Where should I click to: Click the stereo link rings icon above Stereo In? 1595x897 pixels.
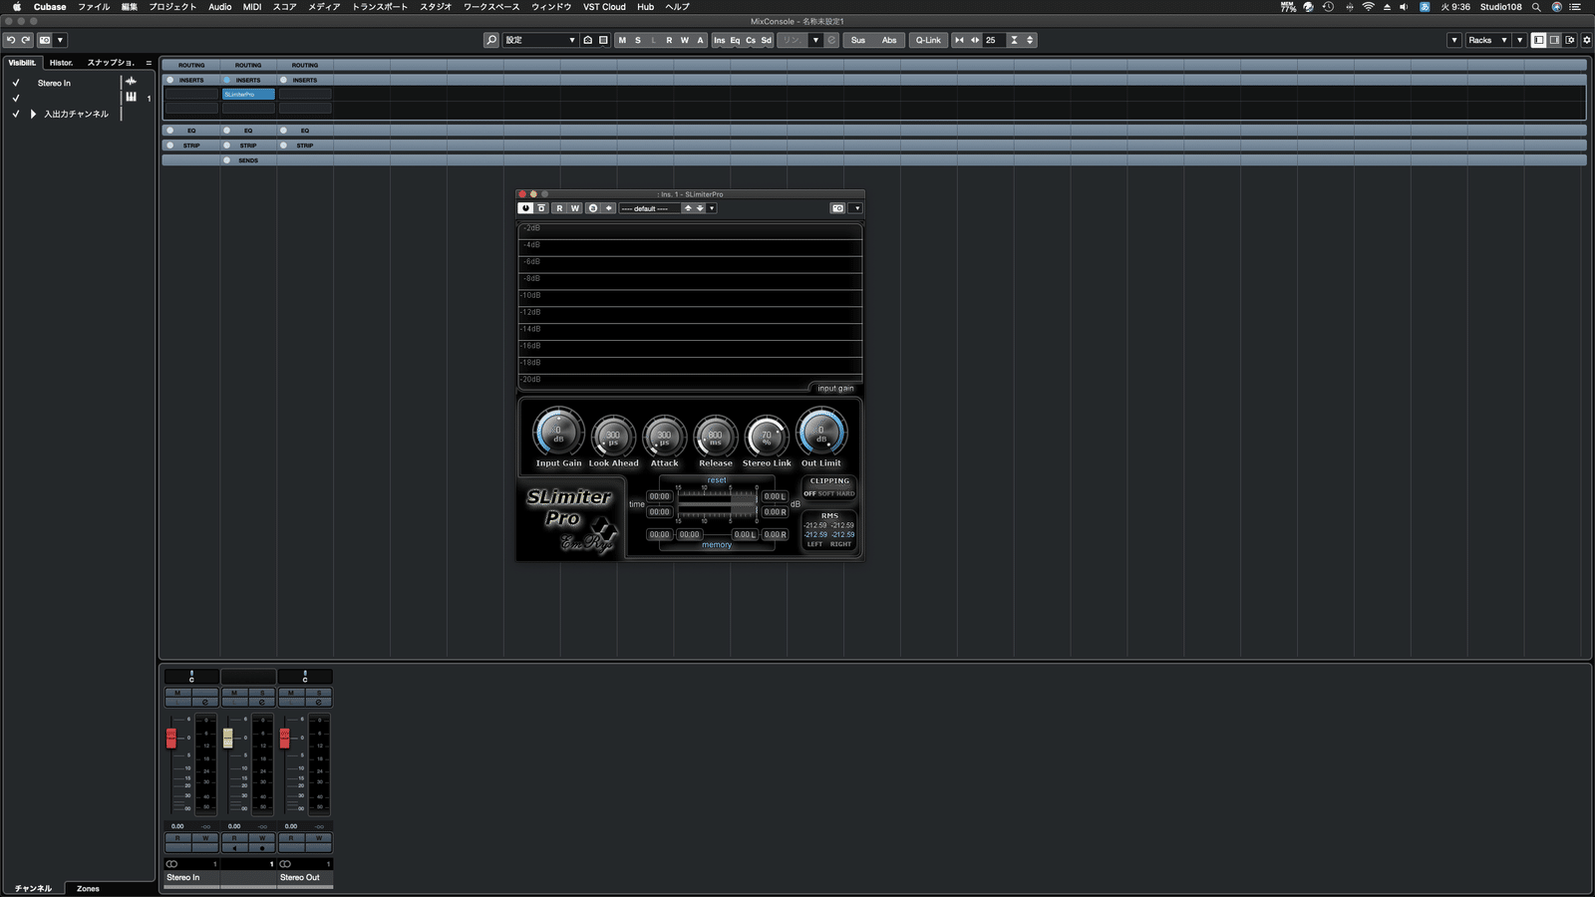(x=171, y=864)
